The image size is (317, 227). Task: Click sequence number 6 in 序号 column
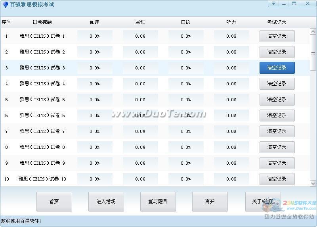6,115
